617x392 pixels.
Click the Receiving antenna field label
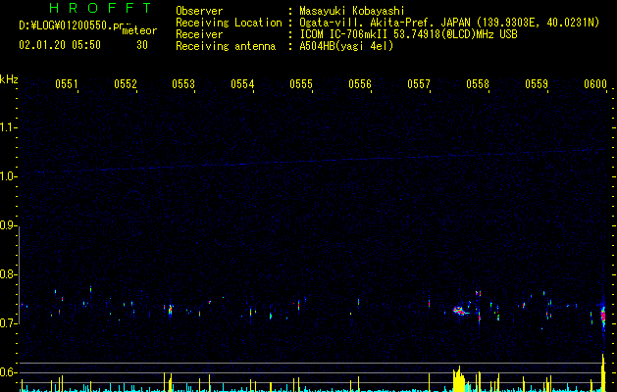click(x=226, y=46)
